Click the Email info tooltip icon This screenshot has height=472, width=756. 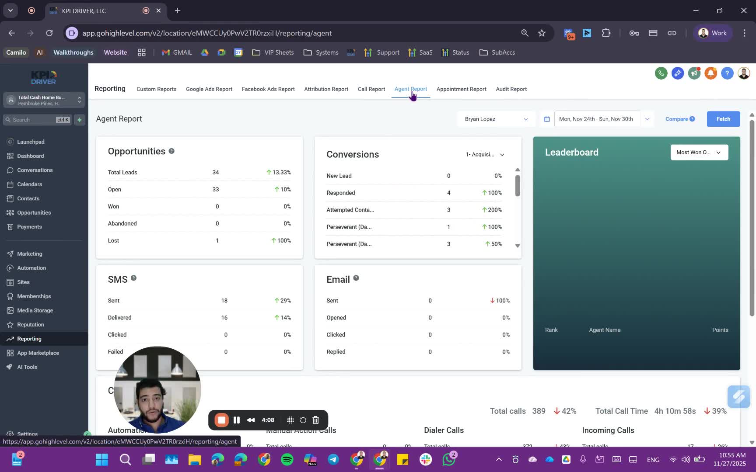tap(356, 278)
